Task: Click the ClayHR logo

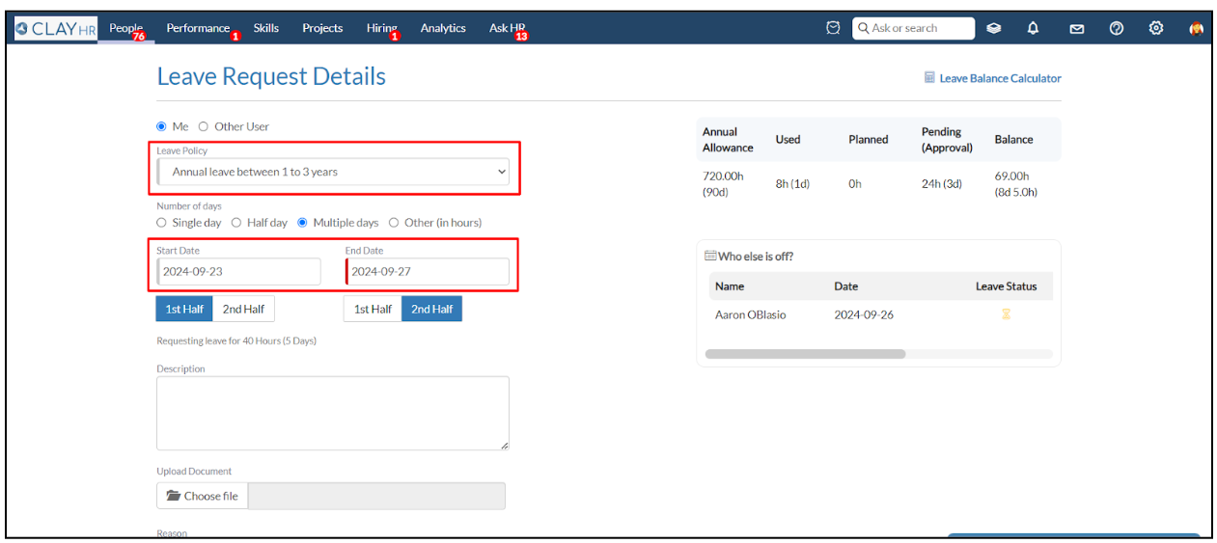Action: click(x=55, y=28)
